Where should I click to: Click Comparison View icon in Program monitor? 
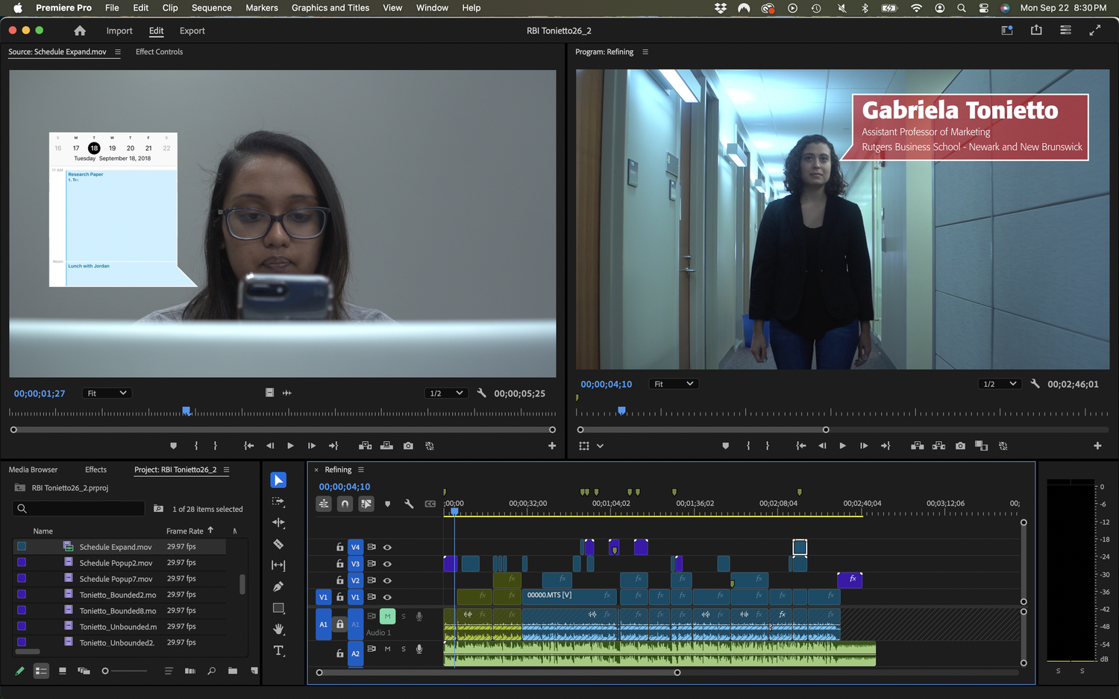(x=982, y=446)
